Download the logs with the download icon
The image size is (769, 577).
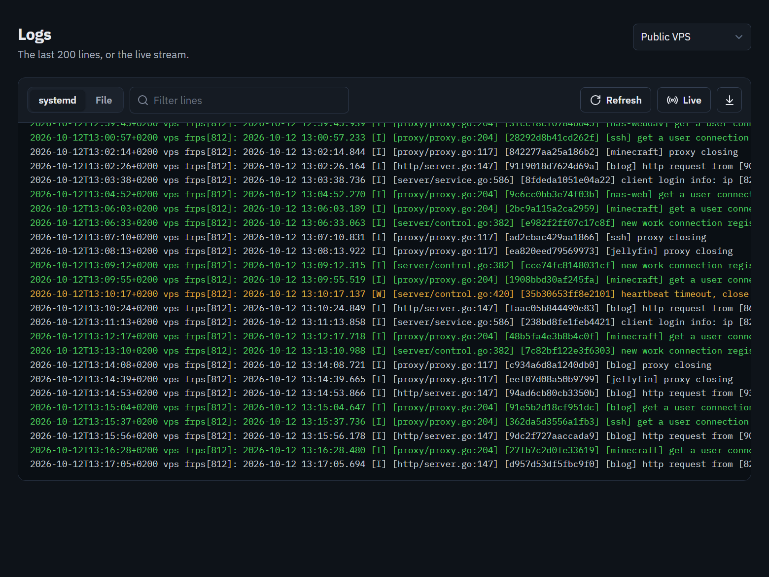(729, 100)
